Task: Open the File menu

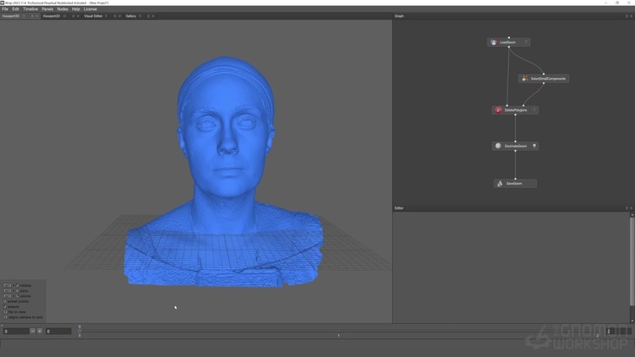Action: 5,9
